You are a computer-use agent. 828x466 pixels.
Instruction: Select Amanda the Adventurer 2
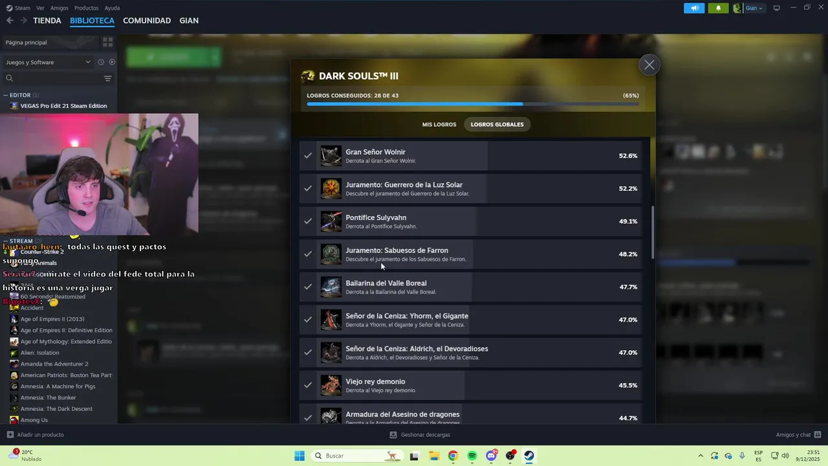coord(49,364)
